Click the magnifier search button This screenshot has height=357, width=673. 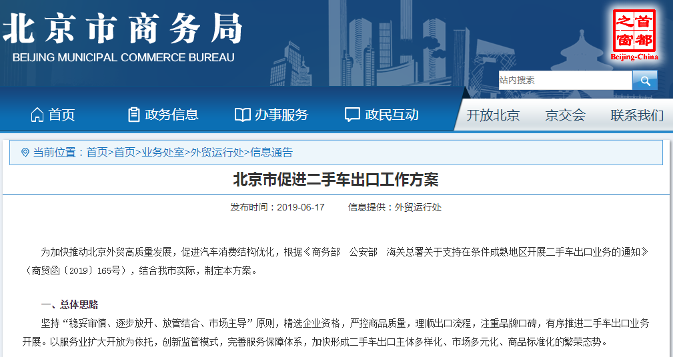pyautogui.click(x=645, y=80)
